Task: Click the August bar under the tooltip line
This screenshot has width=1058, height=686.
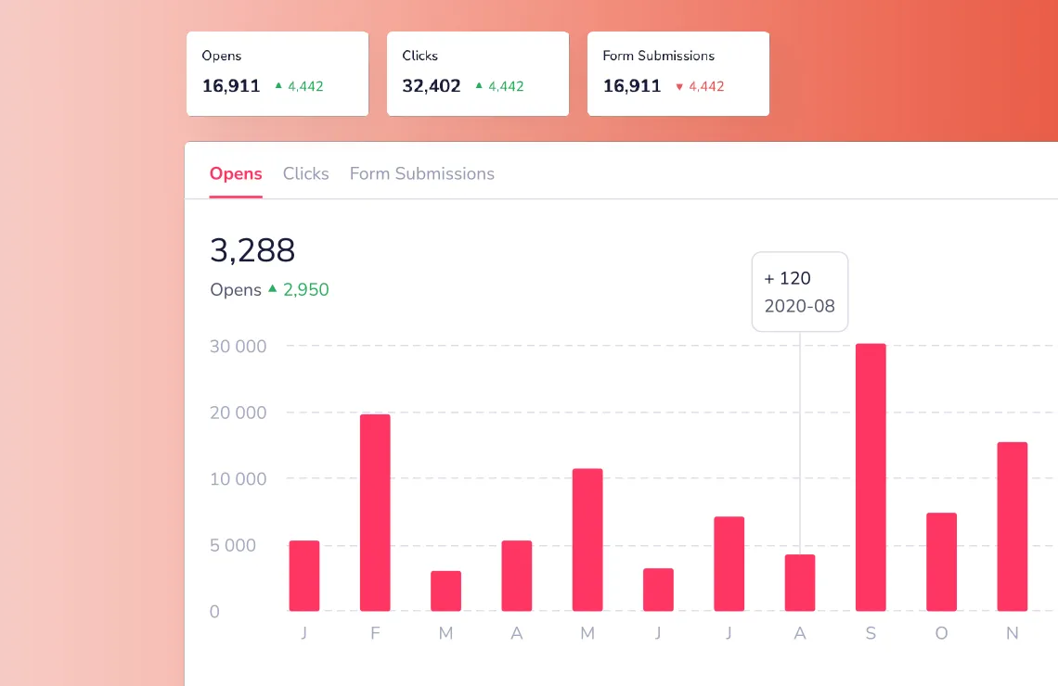Action: click(x=800, y=582)
